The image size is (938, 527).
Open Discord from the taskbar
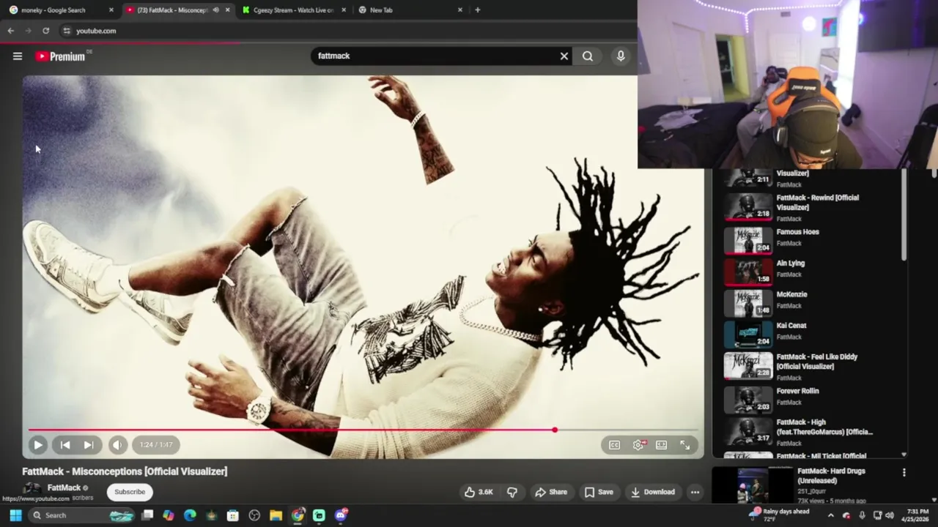coord(341,515)
